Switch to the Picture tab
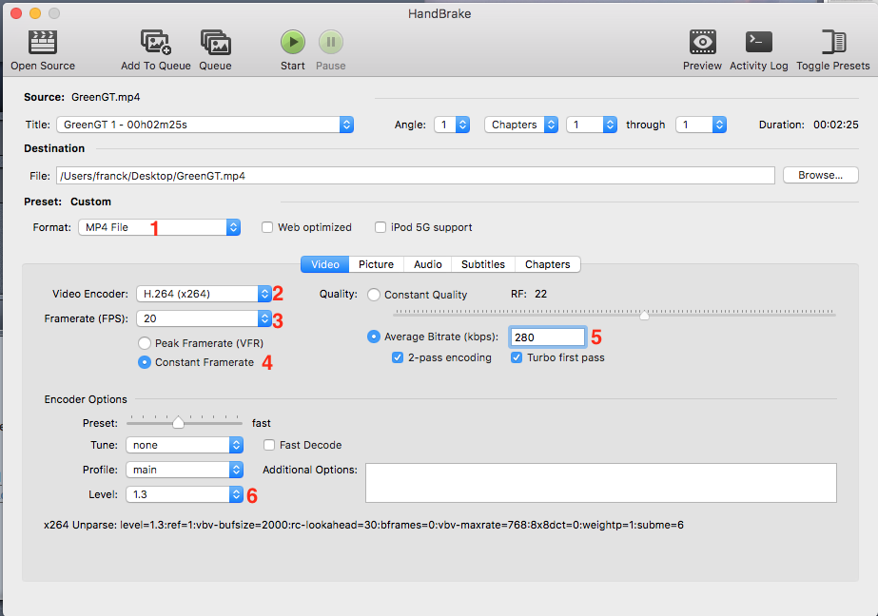Screen dimensions: 878x616 tap(377, 264)
